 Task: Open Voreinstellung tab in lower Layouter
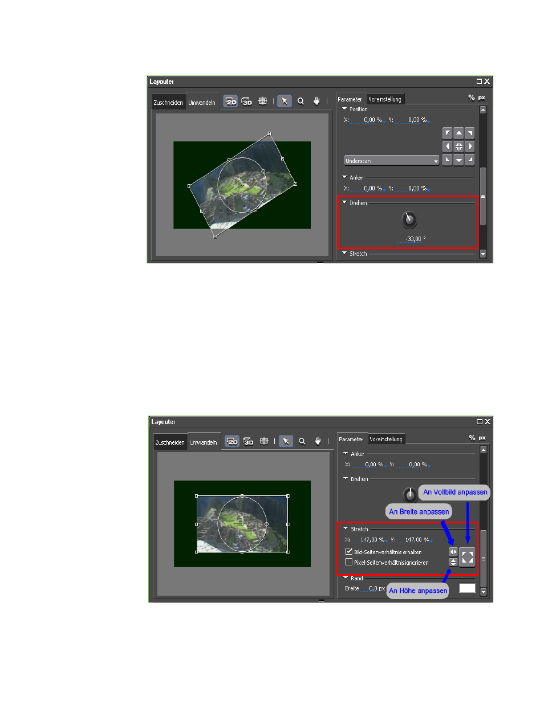386,439
